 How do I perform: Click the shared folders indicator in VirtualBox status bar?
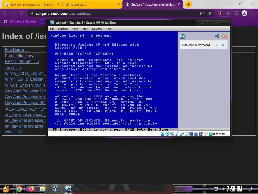187,134
